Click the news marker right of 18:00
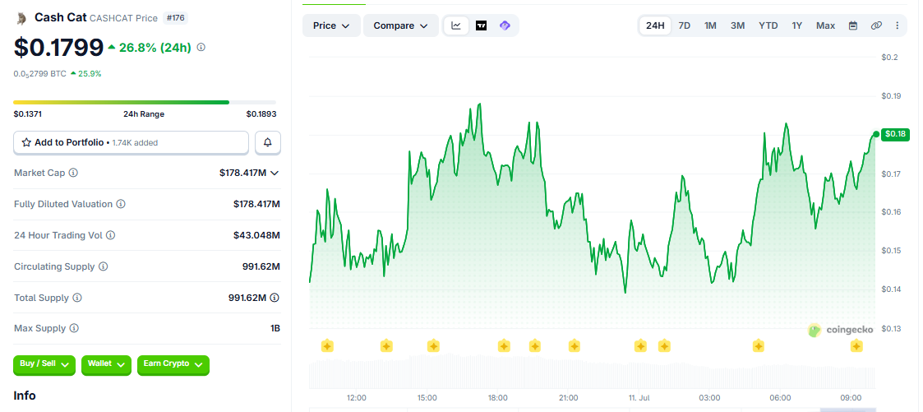The width and height of the screenshot is (923, 412). 534,346
